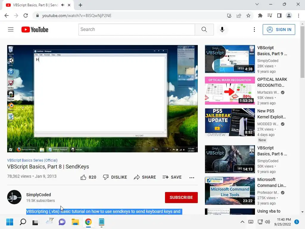
Task: Open YouTube settings three-dot menu
Action: point(254,30)
